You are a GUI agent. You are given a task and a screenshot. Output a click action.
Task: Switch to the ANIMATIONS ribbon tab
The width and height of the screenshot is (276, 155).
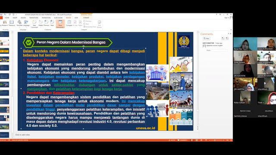pos(46,18)
